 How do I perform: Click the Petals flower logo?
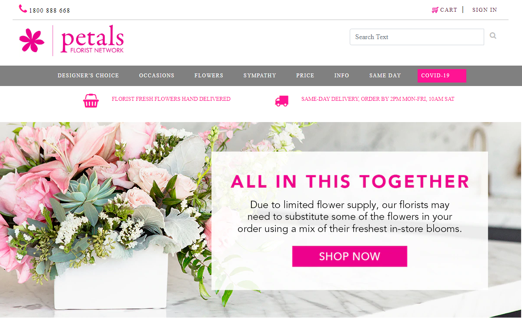coord(32,40)
